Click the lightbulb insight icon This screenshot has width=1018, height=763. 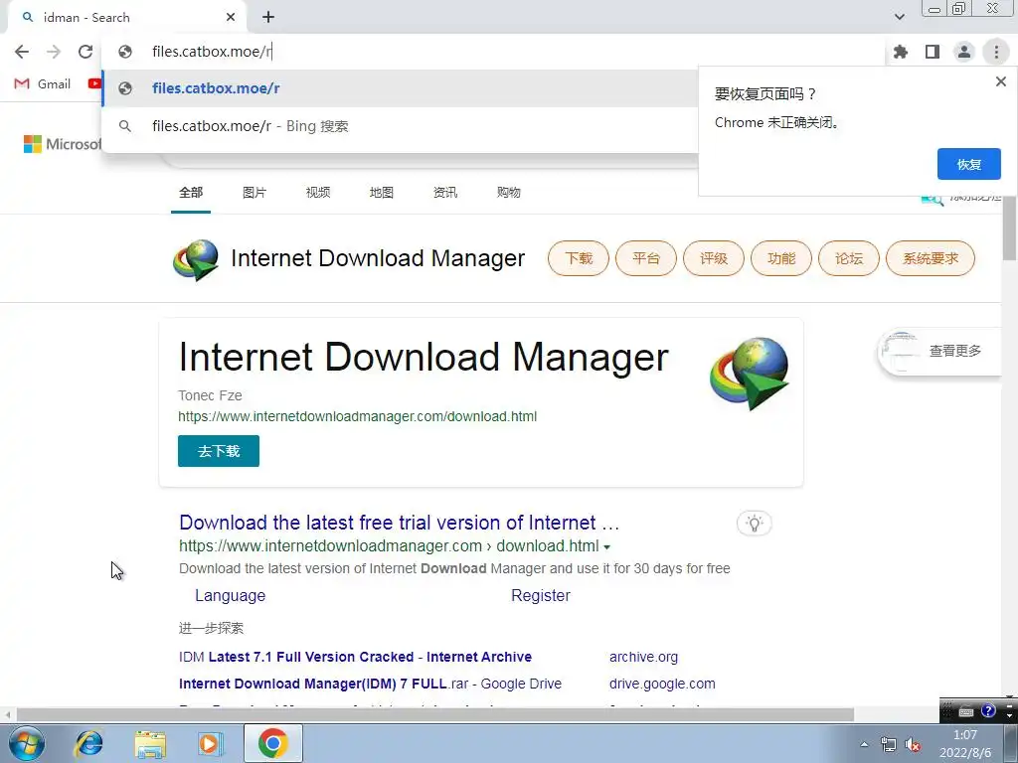tap(755, 523)
